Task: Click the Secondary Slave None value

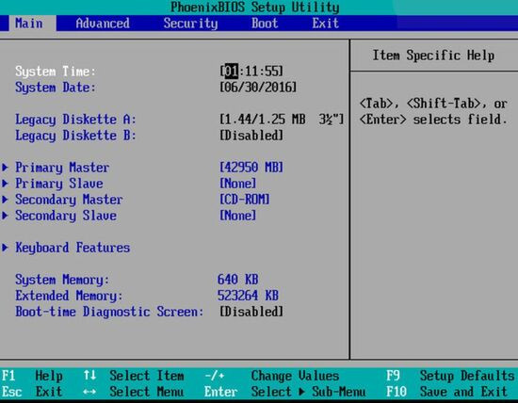Action: (x=238, y=216)
